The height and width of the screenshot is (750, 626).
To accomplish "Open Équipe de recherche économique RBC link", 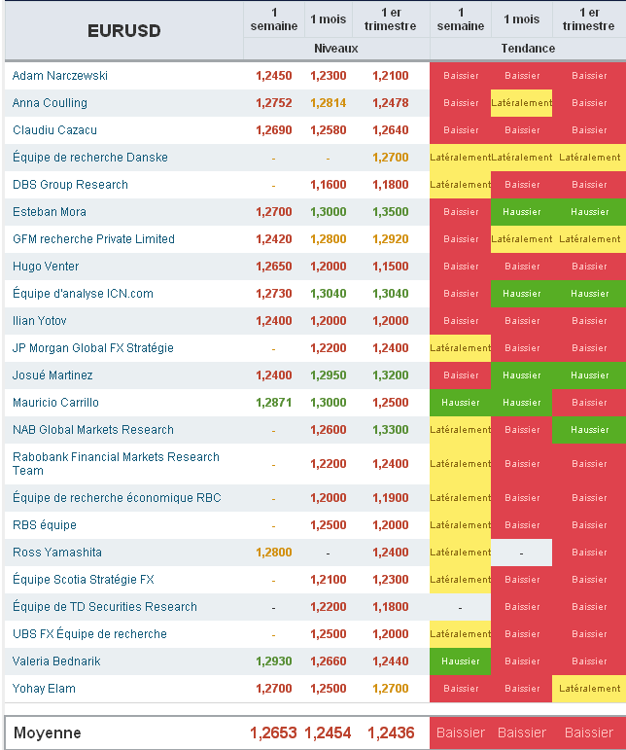I will point(117,498).
